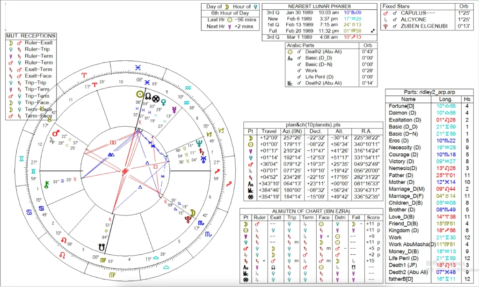Screen dimensions: 479x287
Task: Select the Life Peril (D) Arabic Parts row
Action: (319, 77)
